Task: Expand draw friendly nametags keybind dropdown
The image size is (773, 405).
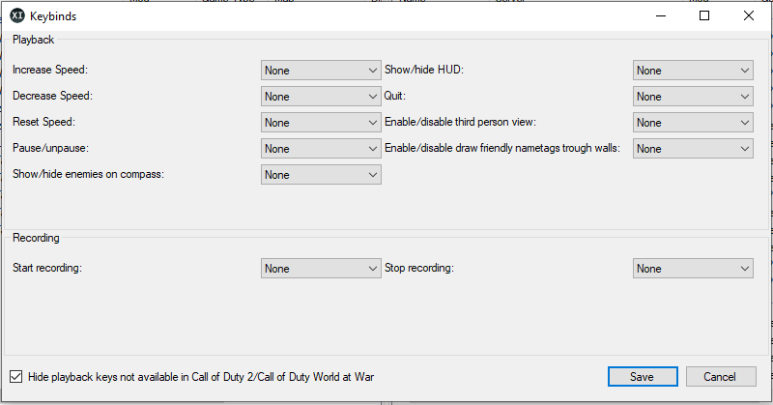Action: tap(693, 149)
